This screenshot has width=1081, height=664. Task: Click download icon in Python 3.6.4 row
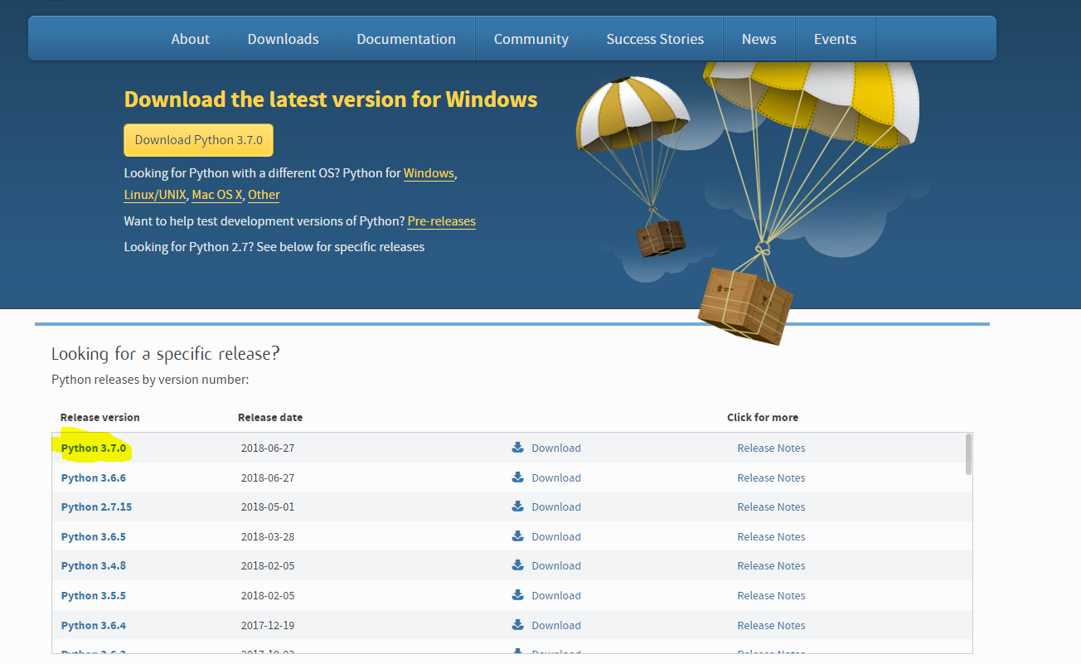point(517,625)
